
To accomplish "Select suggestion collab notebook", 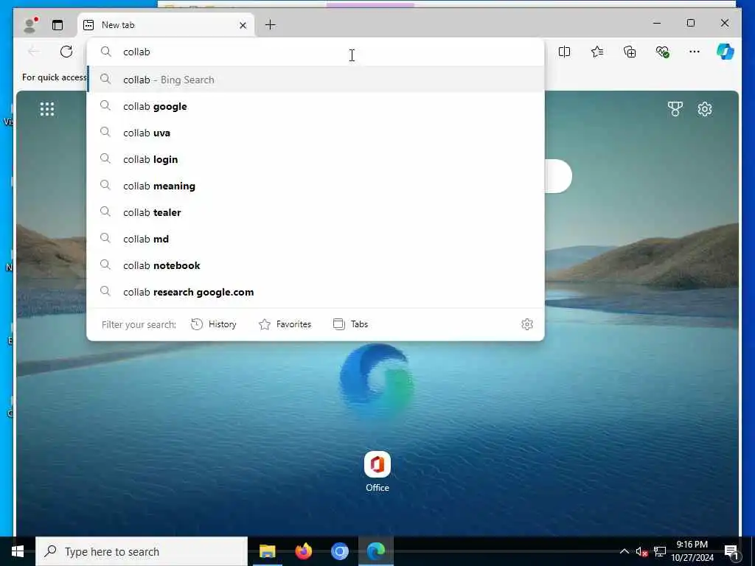I will click(x=316, y=265).
